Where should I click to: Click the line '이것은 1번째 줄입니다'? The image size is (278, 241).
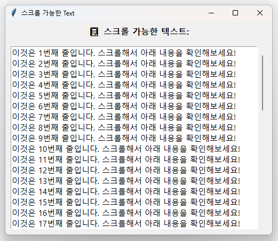click(x=124, y=53)
